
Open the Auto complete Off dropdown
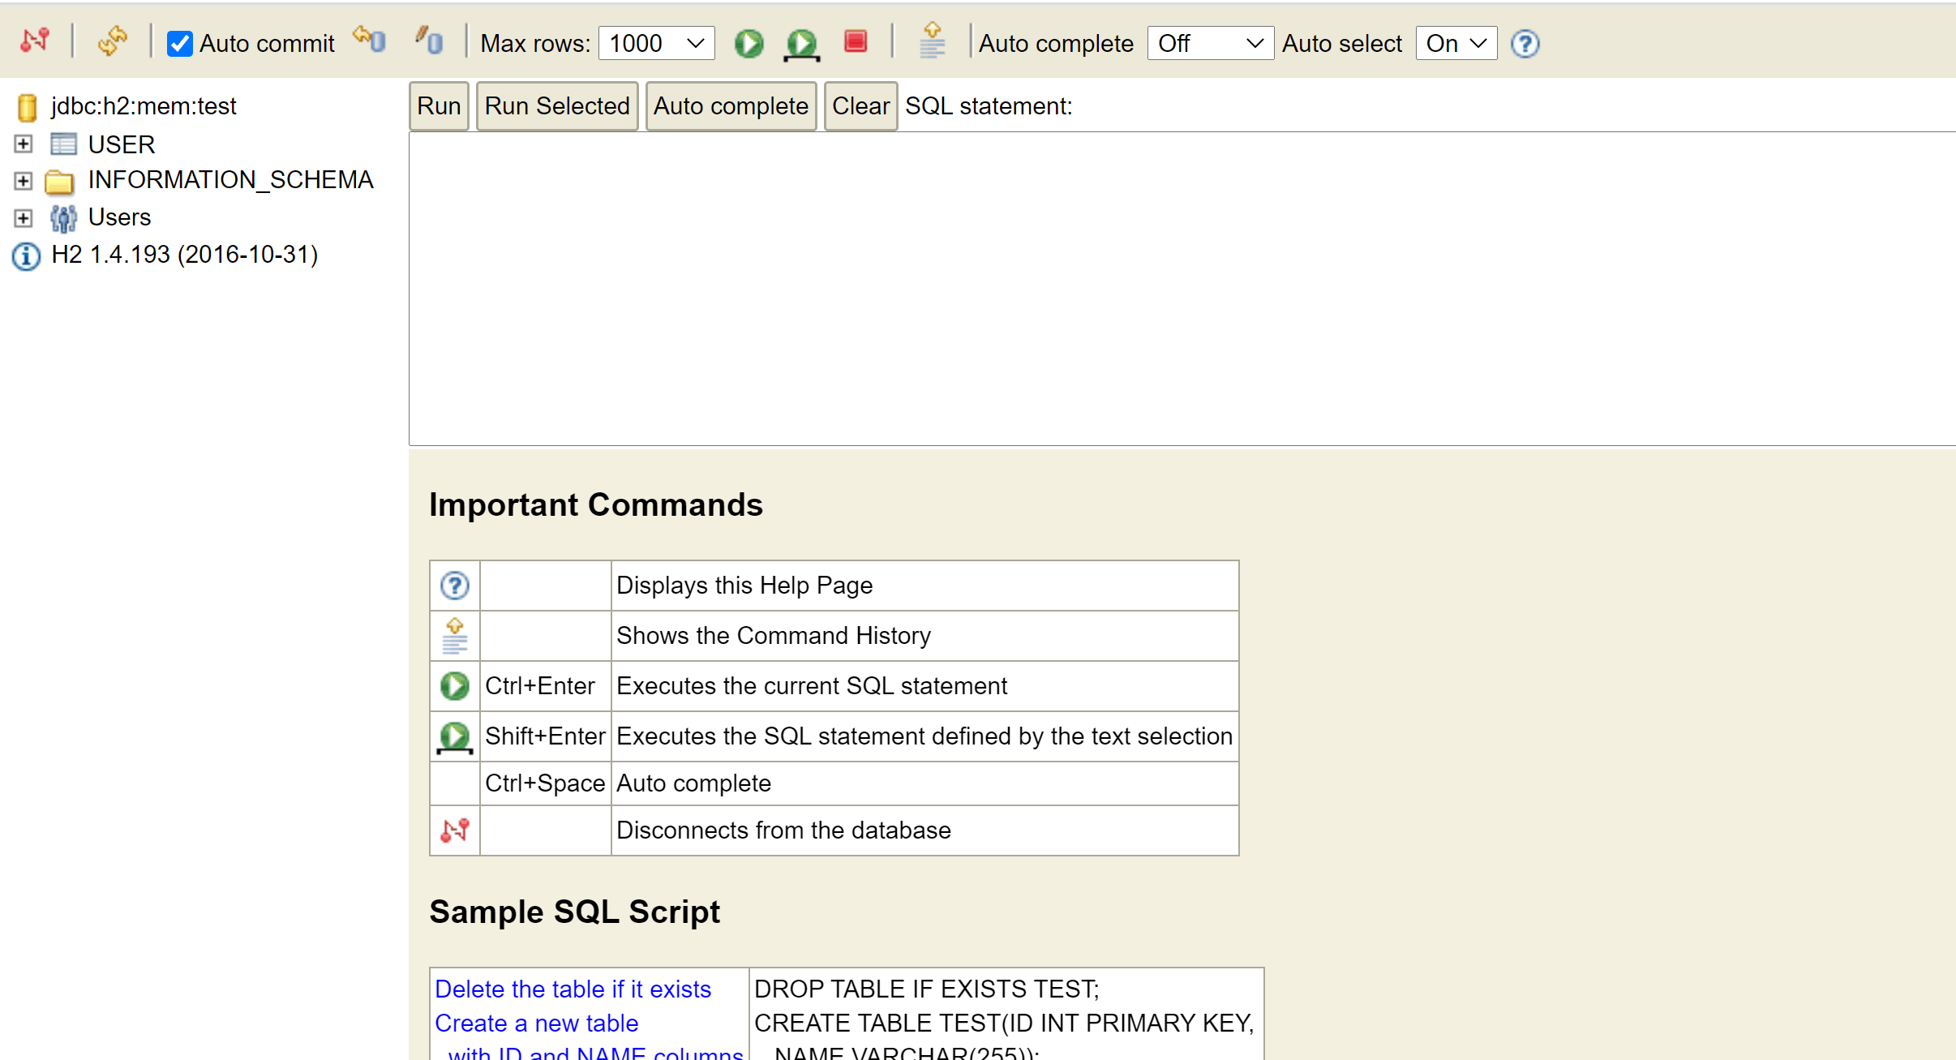click(x=1209, y=44)
